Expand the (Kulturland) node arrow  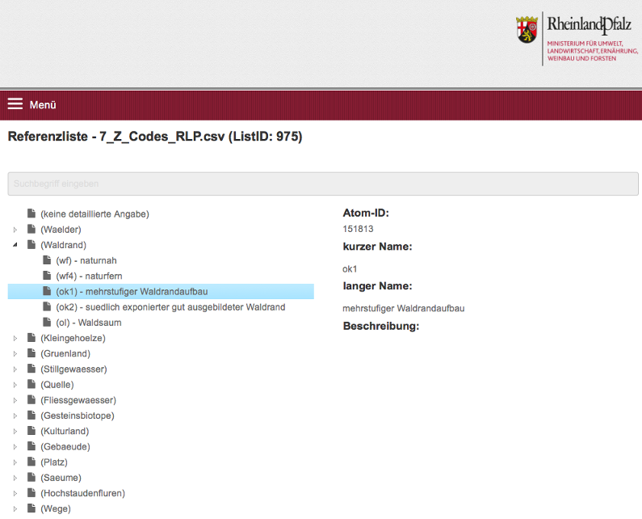coord(15,431)
